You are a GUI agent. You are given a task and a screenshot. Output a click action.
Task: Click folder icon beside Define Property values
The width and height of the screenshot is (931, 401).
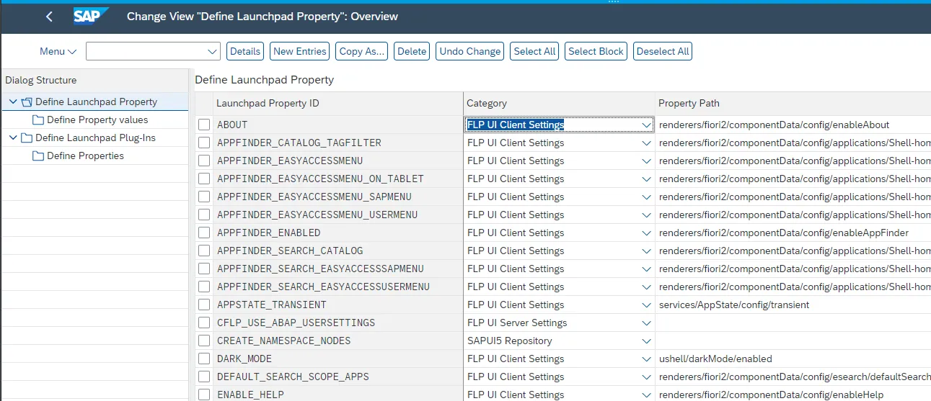[x=38, y=120]
